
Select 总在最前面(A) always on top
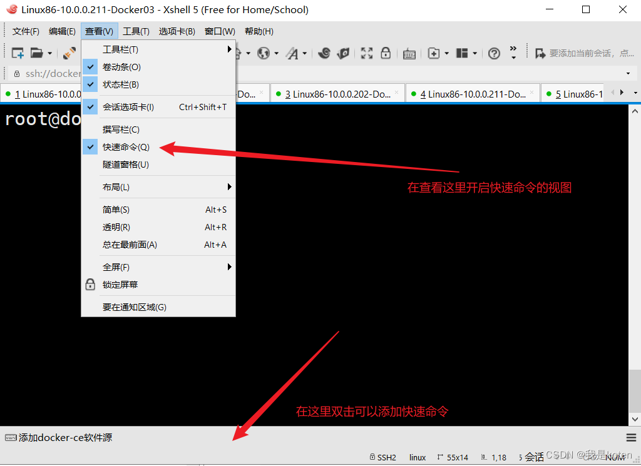[x=158, y=245]
